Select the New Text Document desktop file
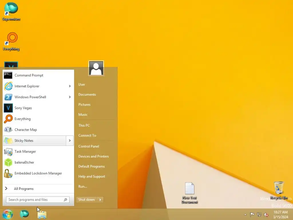Viewport: 293px width, 220px height. pos(190,193)
